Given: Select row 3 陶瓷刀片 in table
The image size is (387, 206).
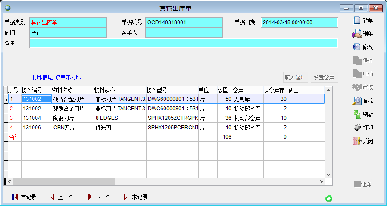Looking at the screenshot, I should 69,118.
